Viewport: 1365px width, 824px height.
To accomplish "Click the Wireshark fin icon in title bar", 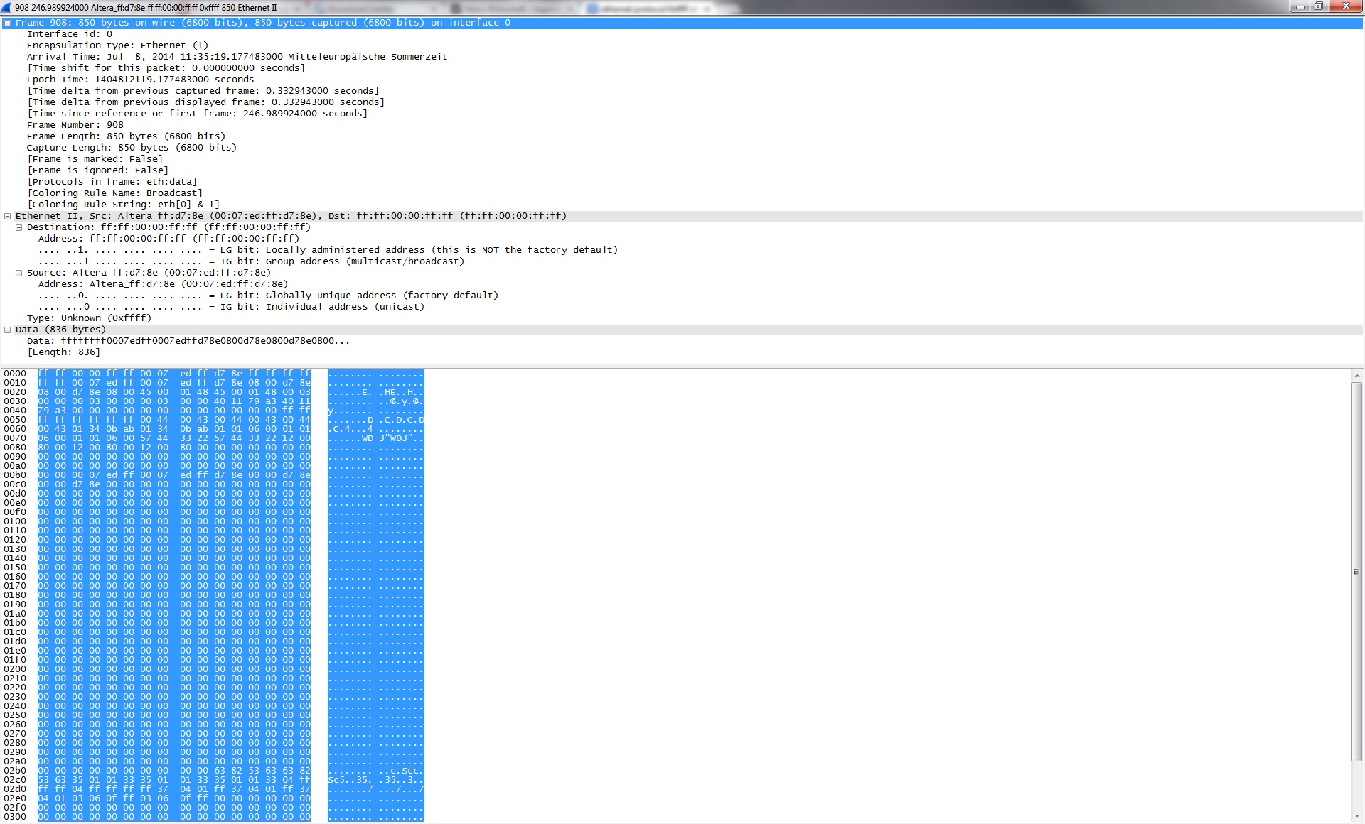I will click(x=6, y=7).
